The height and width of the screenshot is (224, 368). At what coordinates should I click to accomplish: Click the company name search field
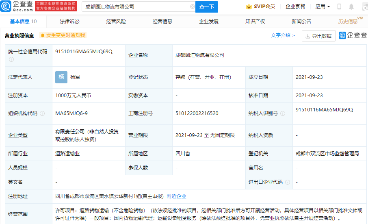click(136, 7)
